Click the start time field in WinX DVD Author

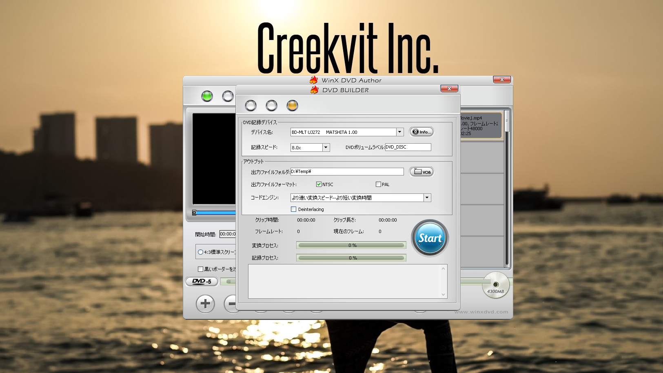228,234
